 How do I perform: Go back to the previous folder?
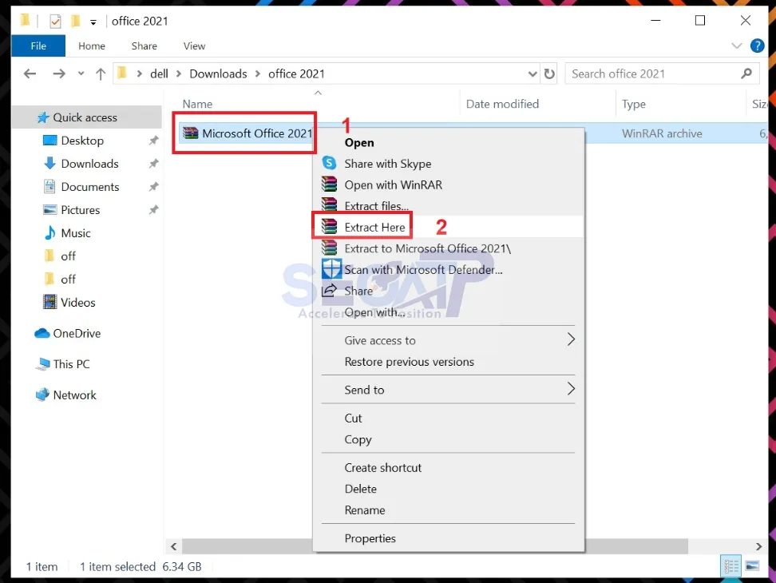click(x=30, y=73)
